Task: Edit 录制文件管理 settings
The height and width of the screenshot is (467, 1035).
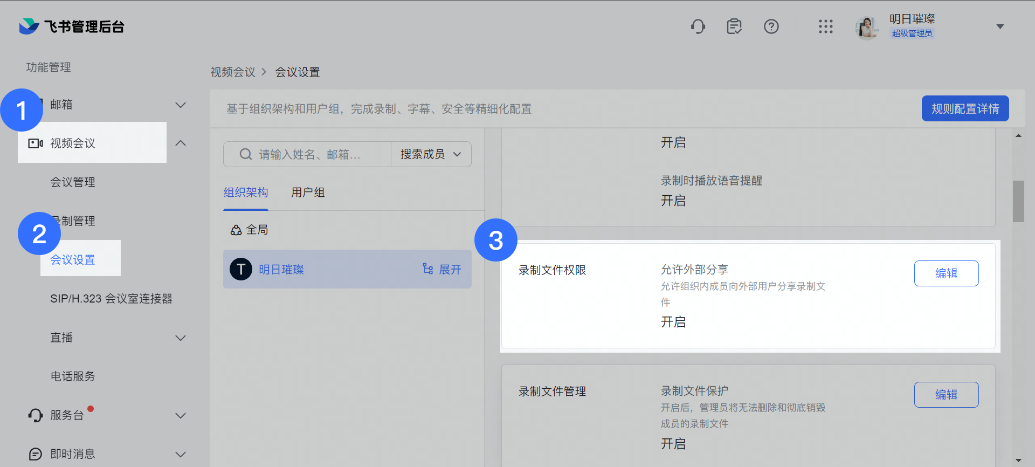Action: tap(946, 395)
